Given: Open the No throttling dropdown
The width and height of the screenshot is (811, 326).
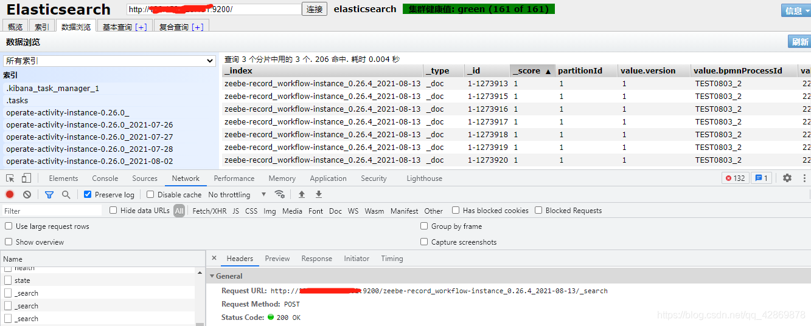Looking at the screenshot, I should [x=237, y=194].
